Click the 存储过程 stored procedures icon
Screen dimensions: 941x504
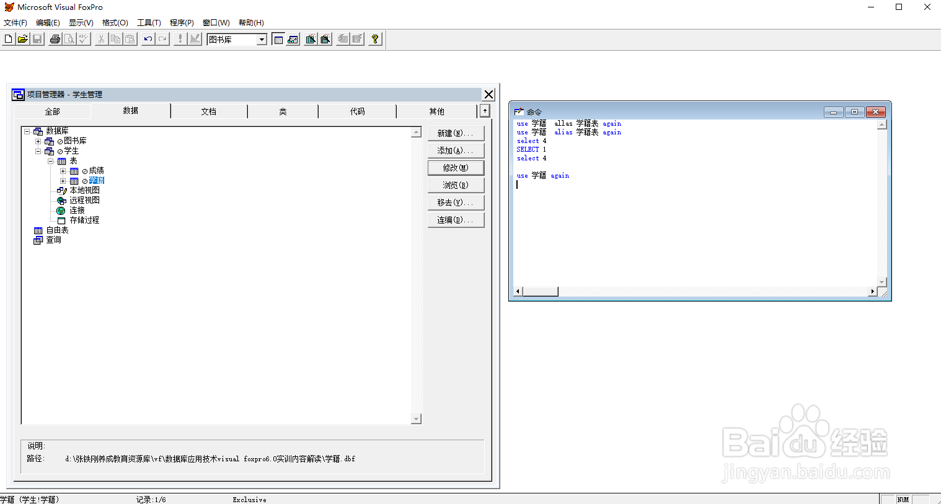[x=61, y=220]
